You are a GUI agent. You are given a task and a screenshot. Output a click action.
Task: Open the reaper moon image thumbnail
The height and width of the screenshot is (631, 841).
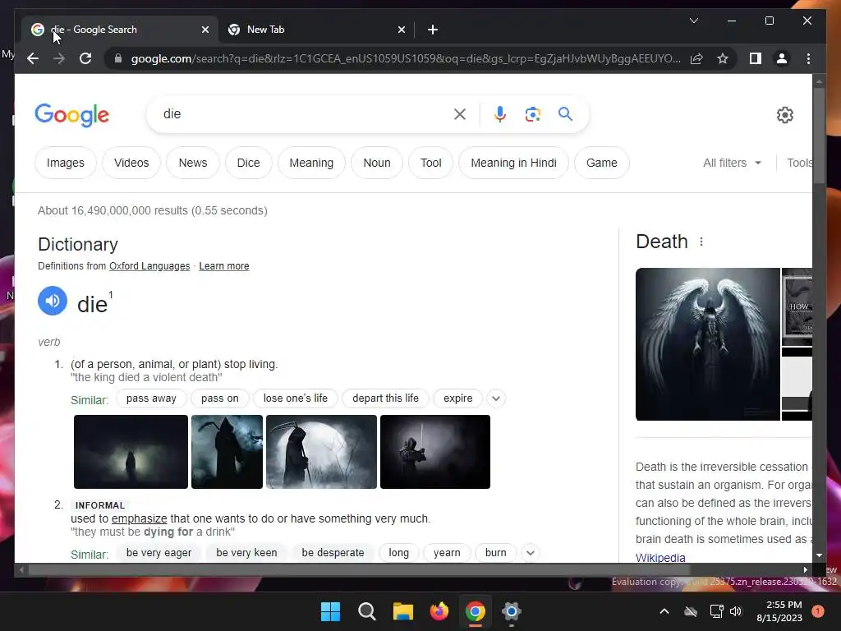[x=321, y=452]
